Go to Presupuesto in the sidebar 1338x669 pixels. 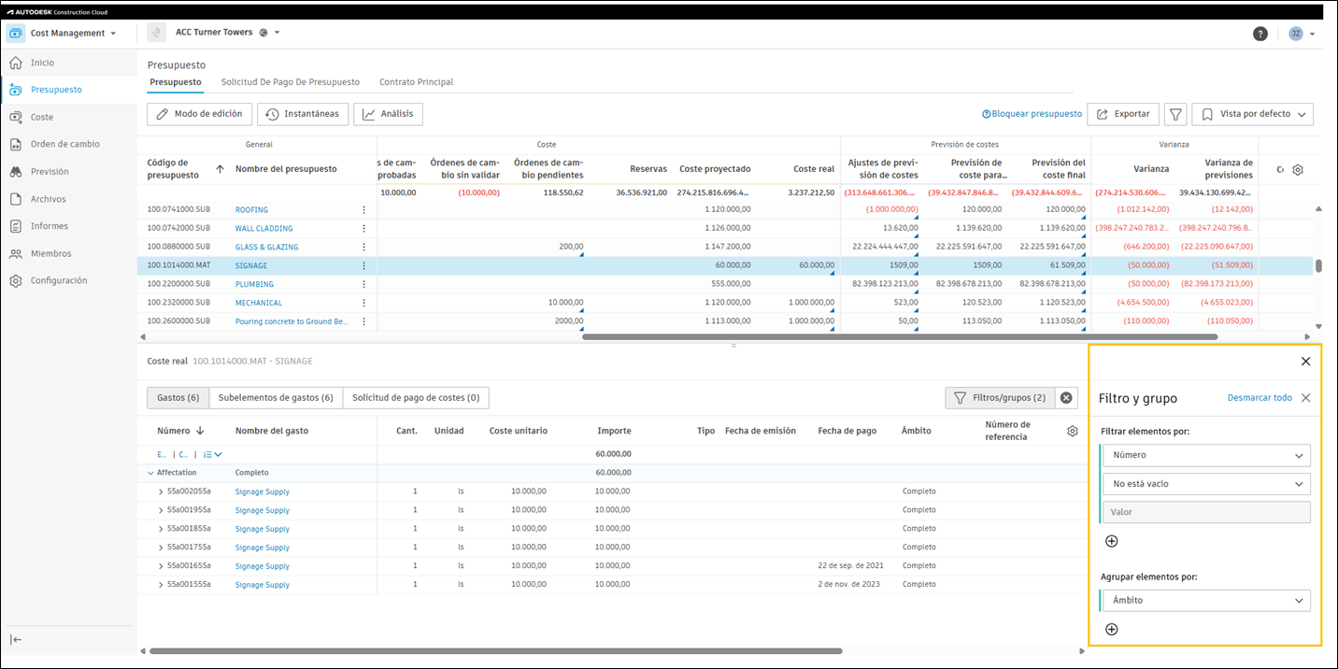tap(55, 90)
